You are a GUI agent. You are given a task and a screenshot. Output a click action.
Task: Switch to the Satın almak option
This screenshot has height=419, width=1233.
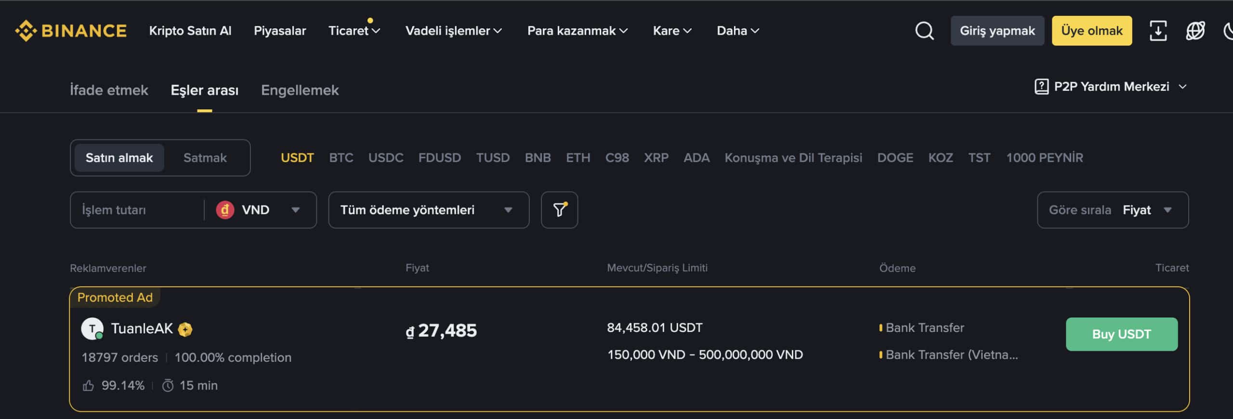click(118, 157)
